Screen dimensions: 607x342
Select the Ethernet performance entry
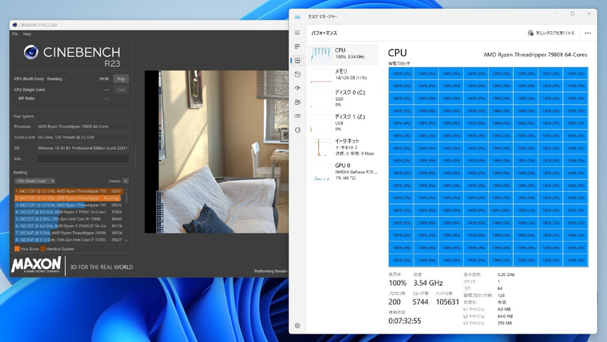[343, 147]
